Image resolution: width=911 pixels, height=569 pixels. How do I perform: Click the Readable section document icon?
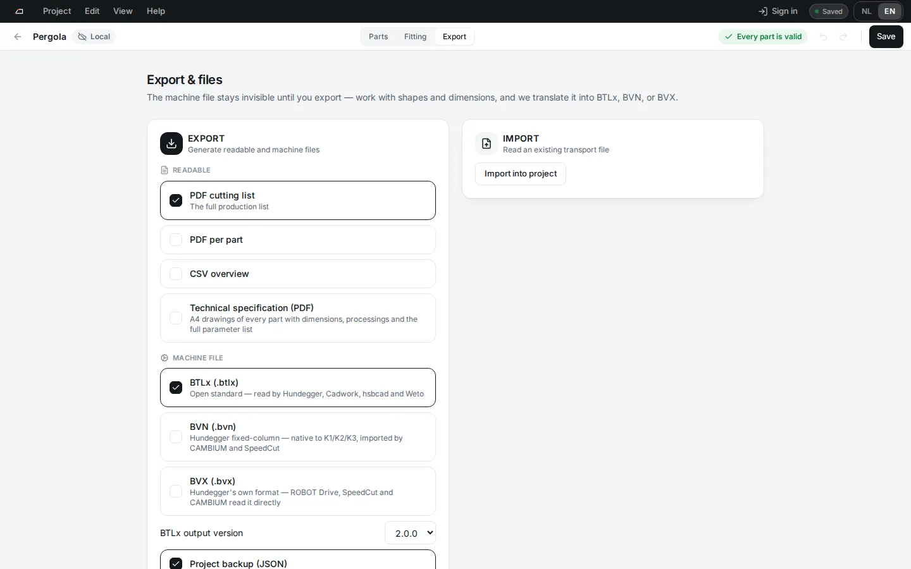tap(164, 170)
